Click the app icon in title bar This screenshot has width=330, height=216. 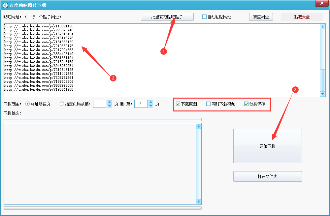click(x=5, y=5)
